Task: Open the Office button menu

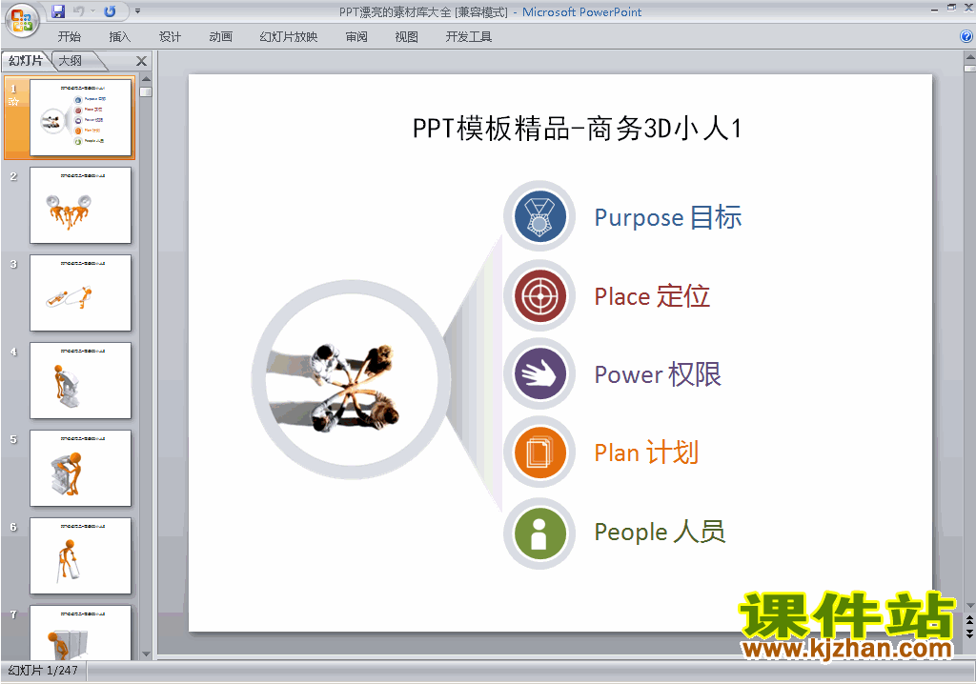Action: pos(22,20)
